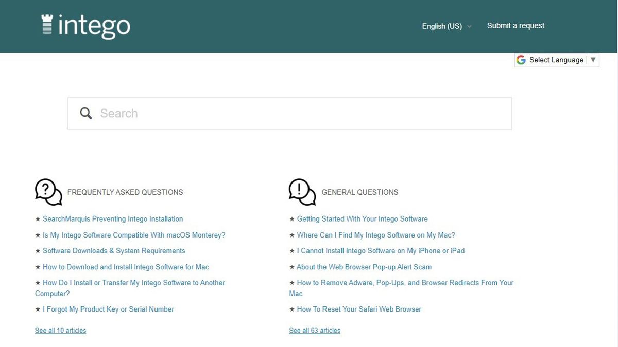Open How To Reset Your Safari Web Browser
618x347 pixels.
point(359,309)
